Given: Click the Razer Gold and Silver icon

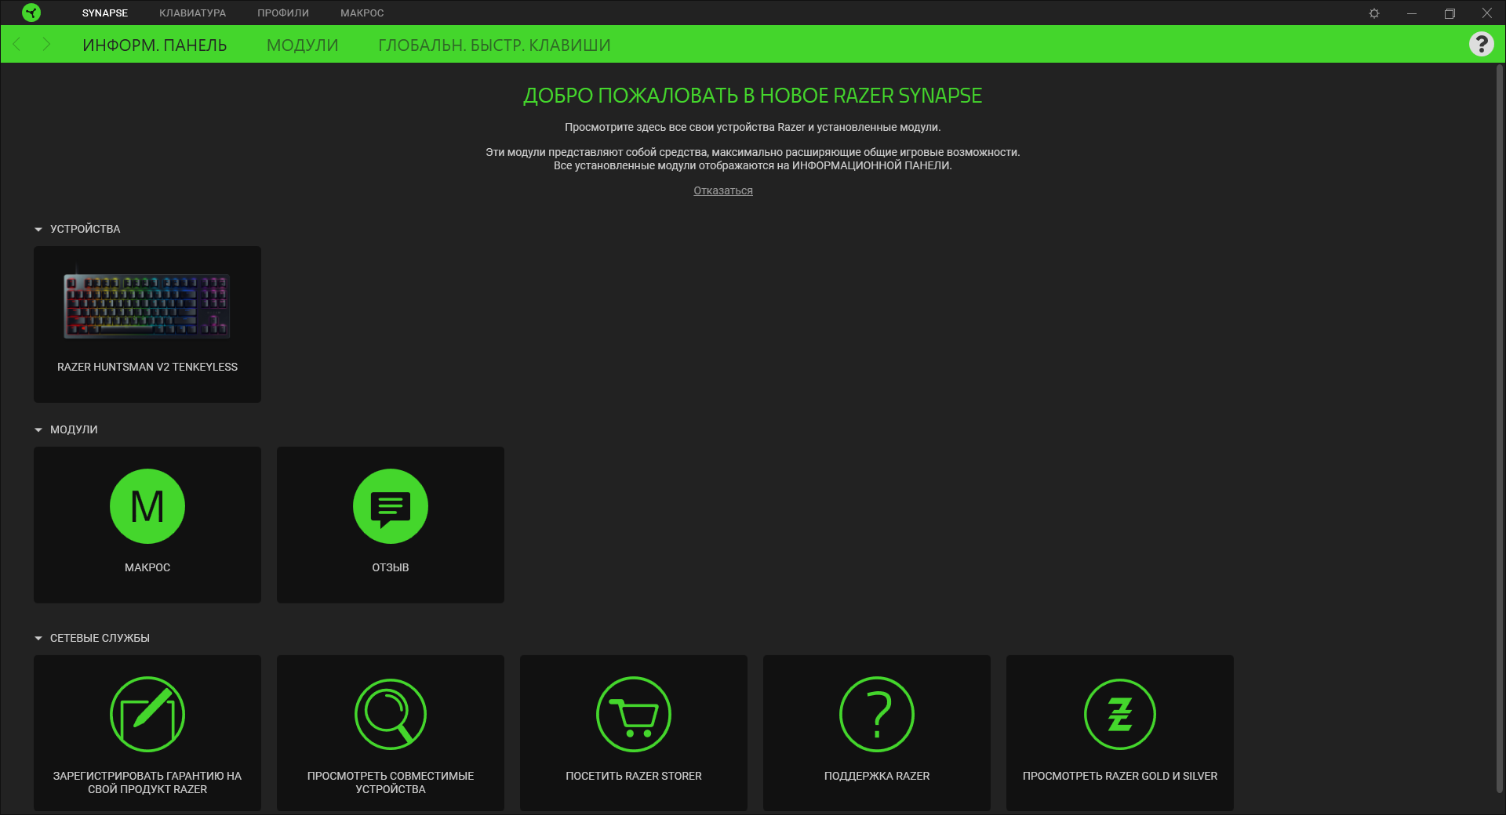Looking at the screenshot, I should [1120, 714].
